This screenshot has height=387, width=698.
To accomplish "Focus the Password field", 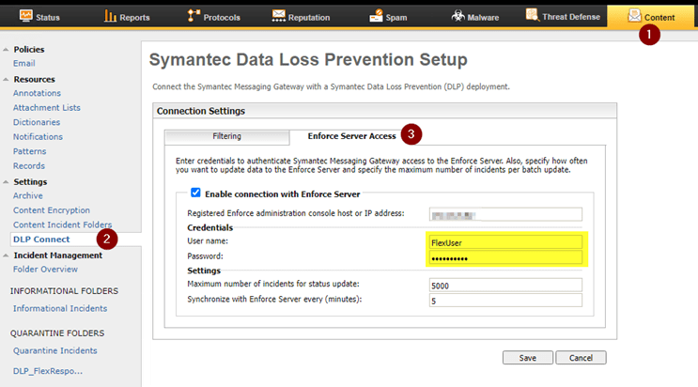I will tap(504, 257).
